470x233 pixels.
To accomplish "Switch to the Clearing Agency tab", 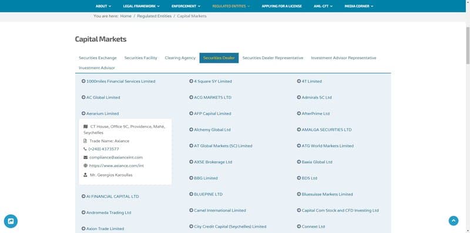I will 180,58.
